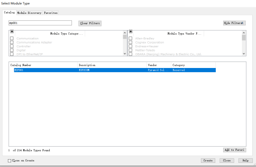Click the eip001 search filter field
This screenshot has height=167, width=256.
pyautogui.click(x=40, y=23)
